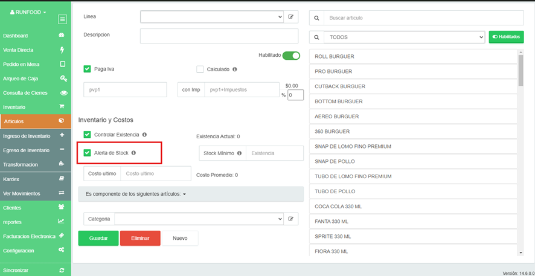Click info icon beside Stock Minimo
Screen dimensions: 535x276
click(x=240, y=153)
